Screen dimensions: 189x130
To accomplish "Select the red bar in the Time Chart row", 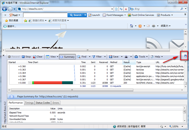I will click(47, 82).
